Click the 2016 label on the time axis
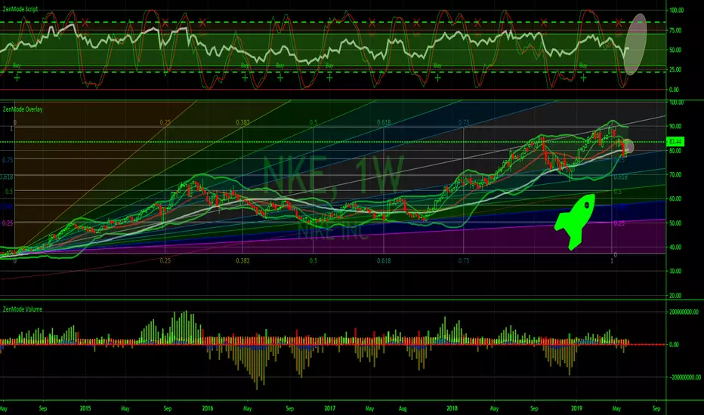The width and height of the screenshot is (704, 415). click(208, 408)
